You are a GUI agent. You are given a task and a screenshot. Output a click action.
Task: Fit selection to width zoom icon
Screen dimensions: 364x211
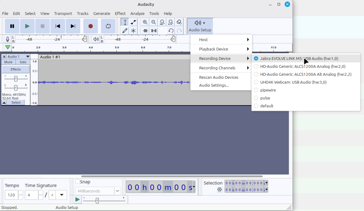pyautogui.click(x=162, y=22)
